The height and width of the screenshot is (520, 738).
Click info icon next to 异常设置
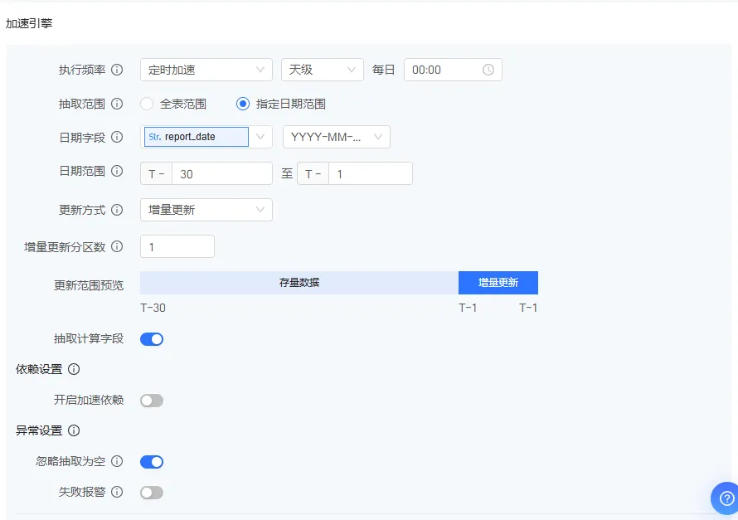(x=74, y=430)
